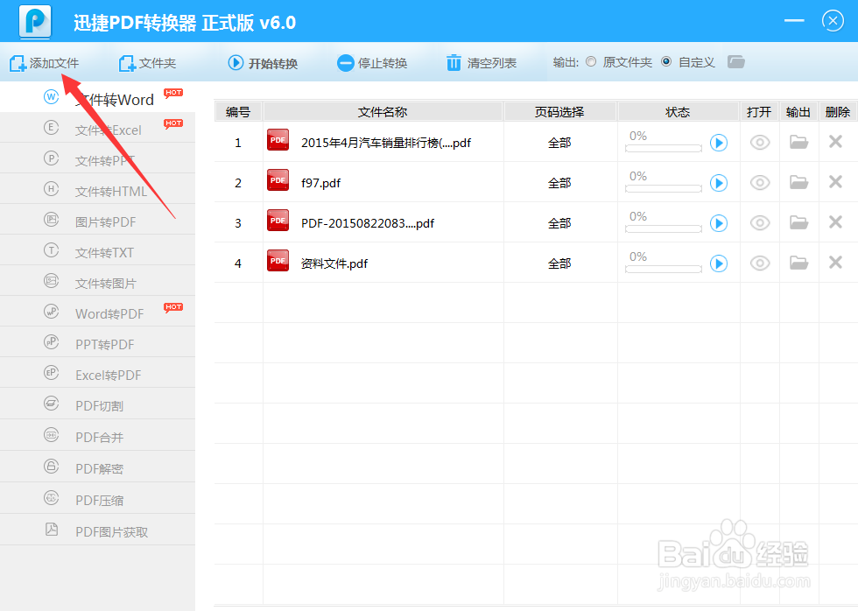Click progress bar of f97.pdf row
Viewport: 858px width, 611px height.
(664, 189)
